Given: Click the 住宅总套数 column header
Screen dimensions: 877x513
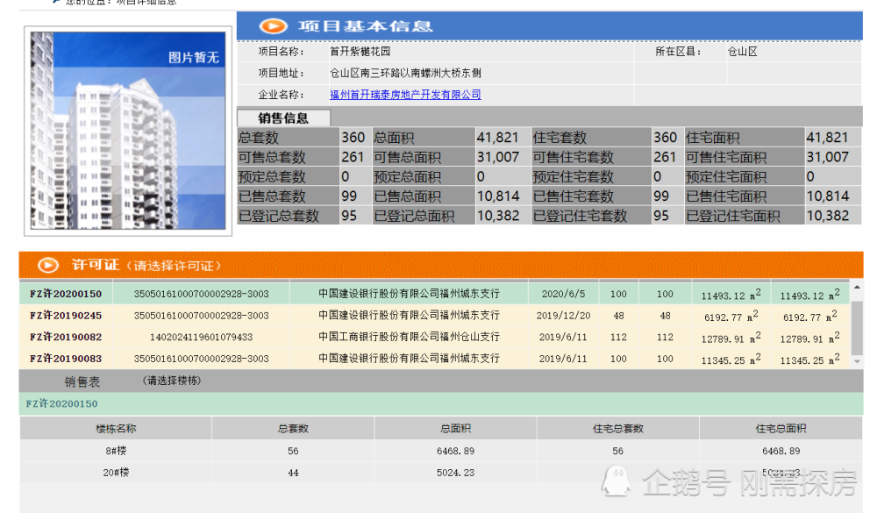Looking at the screenshot, I should (x=618, y=429).
